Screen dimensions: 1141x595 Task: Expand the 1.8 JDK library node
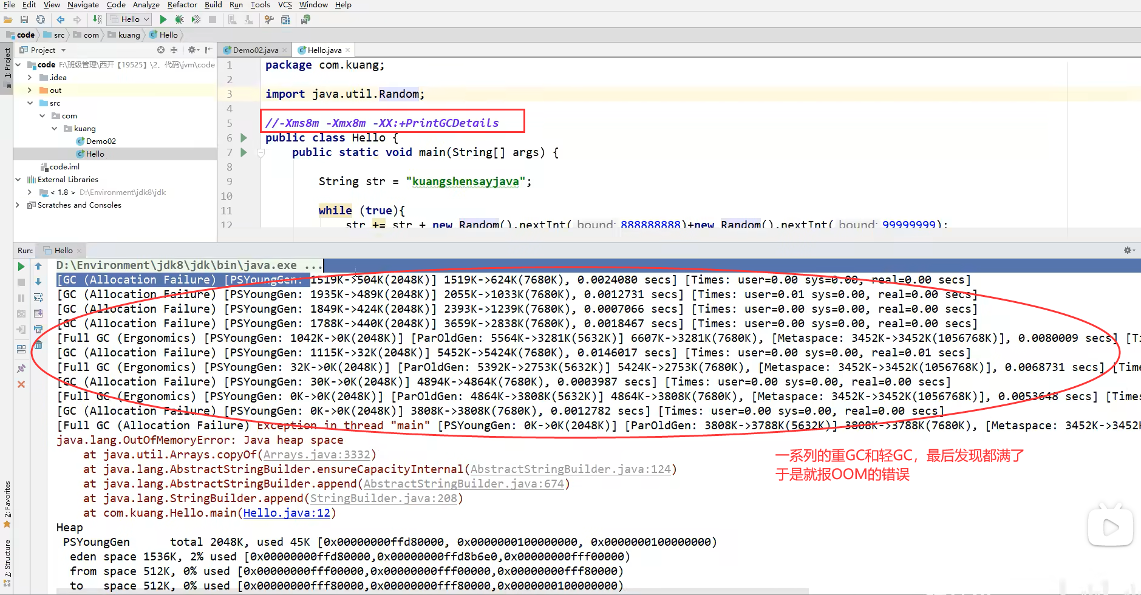click(x=30, y=192)
